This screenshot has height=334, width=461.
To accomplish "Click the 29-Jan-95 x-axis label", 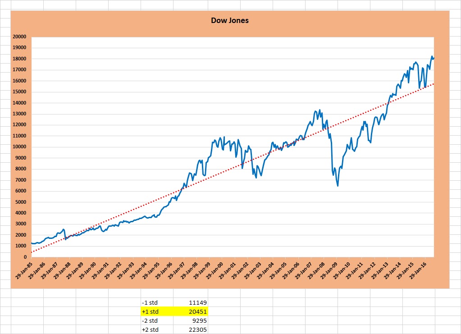I will (x=151, y=270).
